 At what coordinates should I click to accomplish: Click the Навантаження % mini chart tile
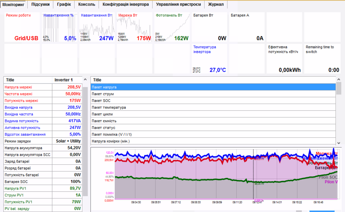click(59, 27)
